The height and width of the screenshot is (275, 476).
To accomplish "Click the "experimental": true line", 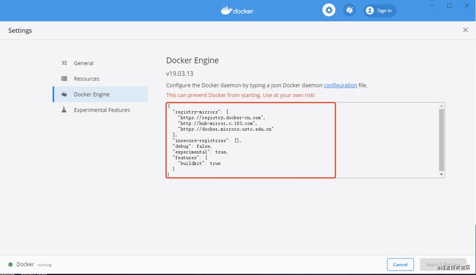I will click(x=200, y=152).
